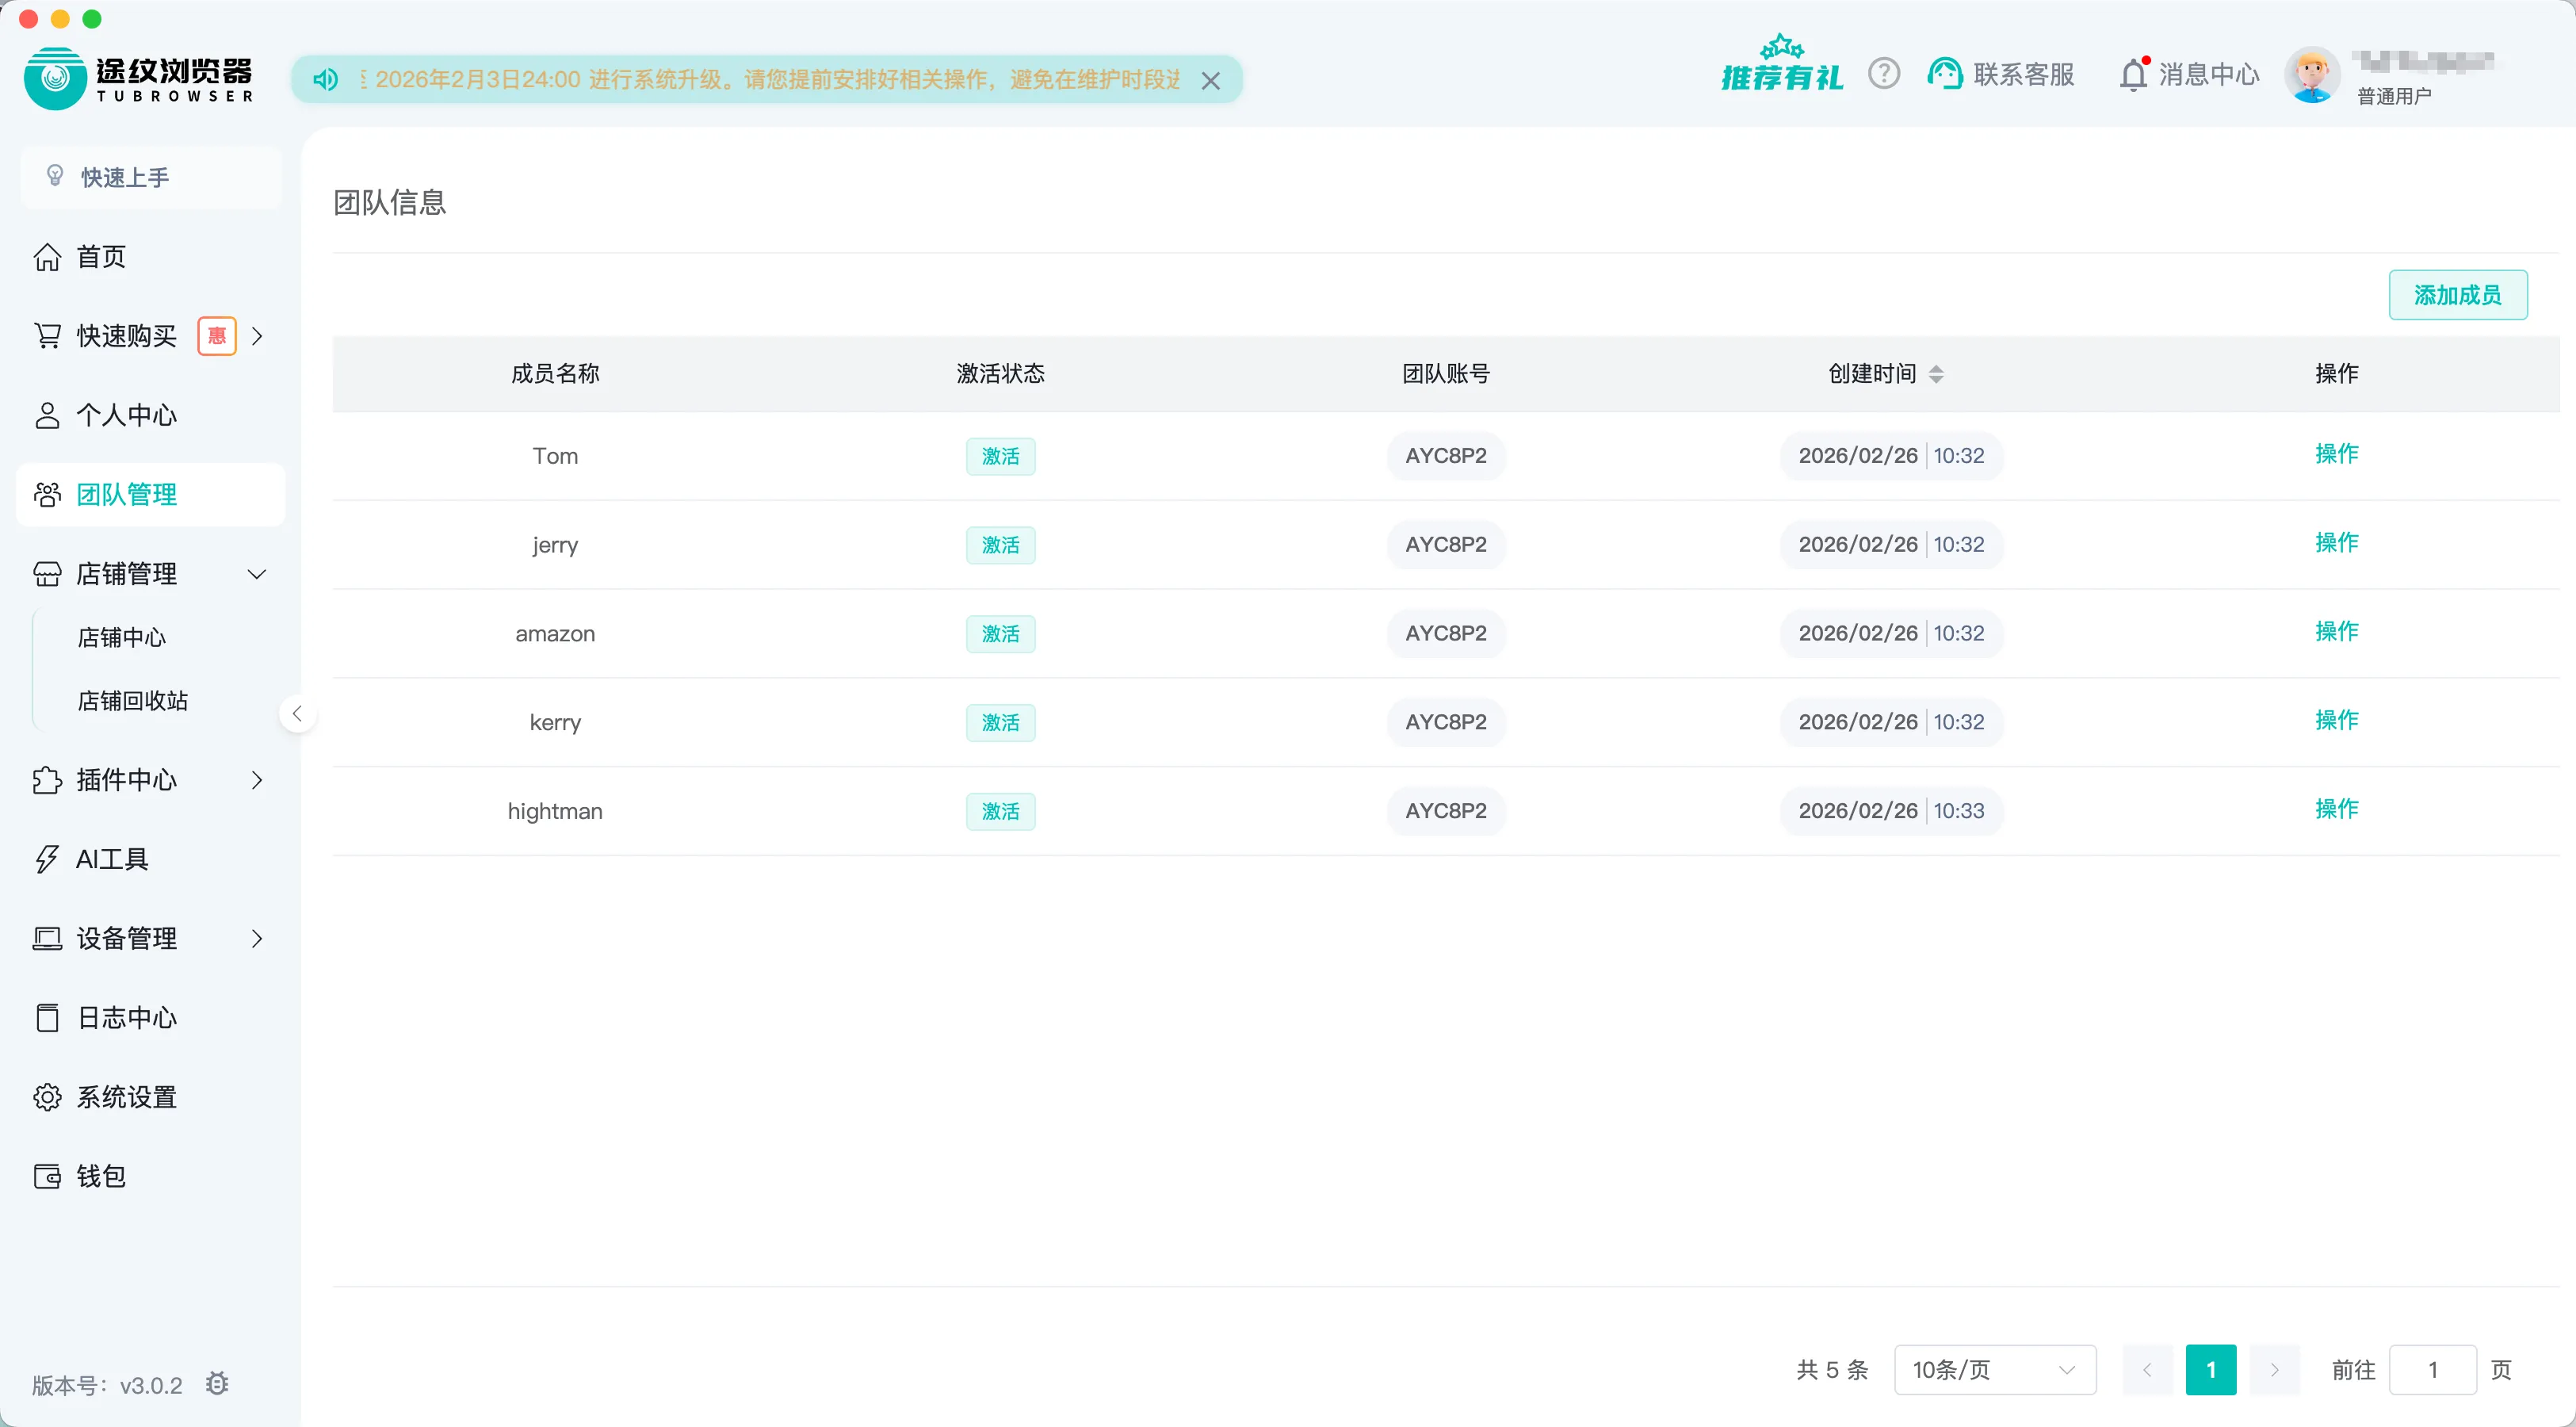2576x1427 pixels.
Task: Click the bug icon beside version number
Action: tap(217, 1384)
